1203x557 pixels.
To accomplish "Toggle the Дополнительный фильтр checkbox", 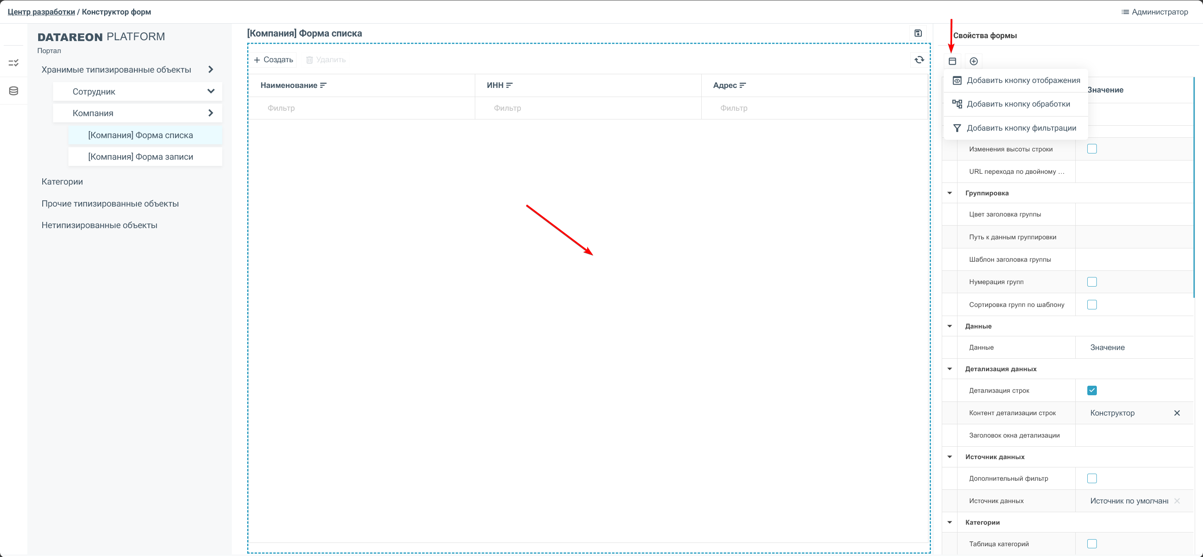I will coord(1091,478).
